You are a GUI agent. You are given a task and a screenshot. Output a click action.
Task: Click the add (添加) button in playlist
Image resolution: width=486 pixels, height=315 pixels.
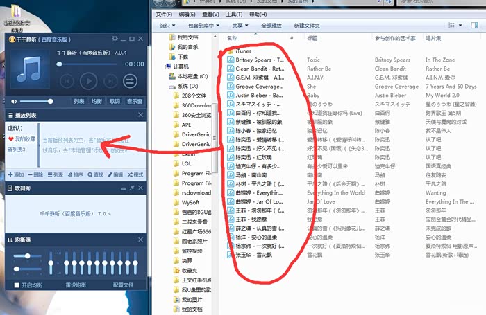15,174
